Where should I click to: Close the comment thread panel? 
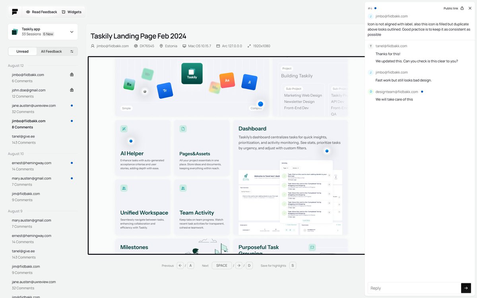click(470, 8)
